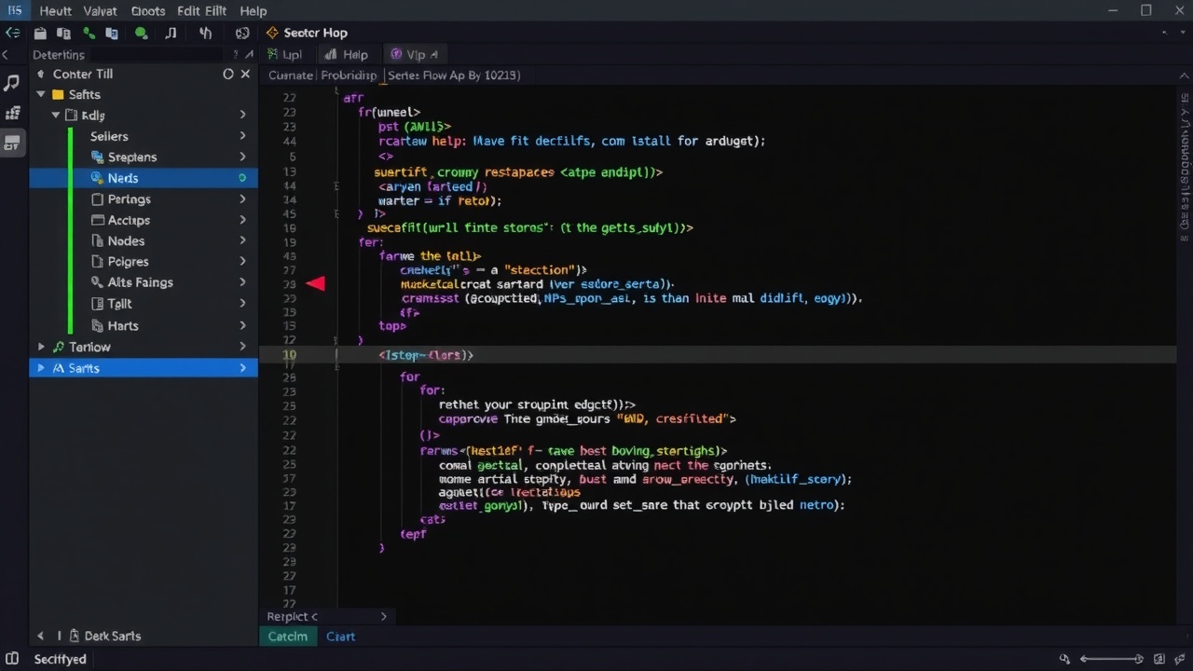Click the search icon beside Alits Faings

tap(99, 282)
